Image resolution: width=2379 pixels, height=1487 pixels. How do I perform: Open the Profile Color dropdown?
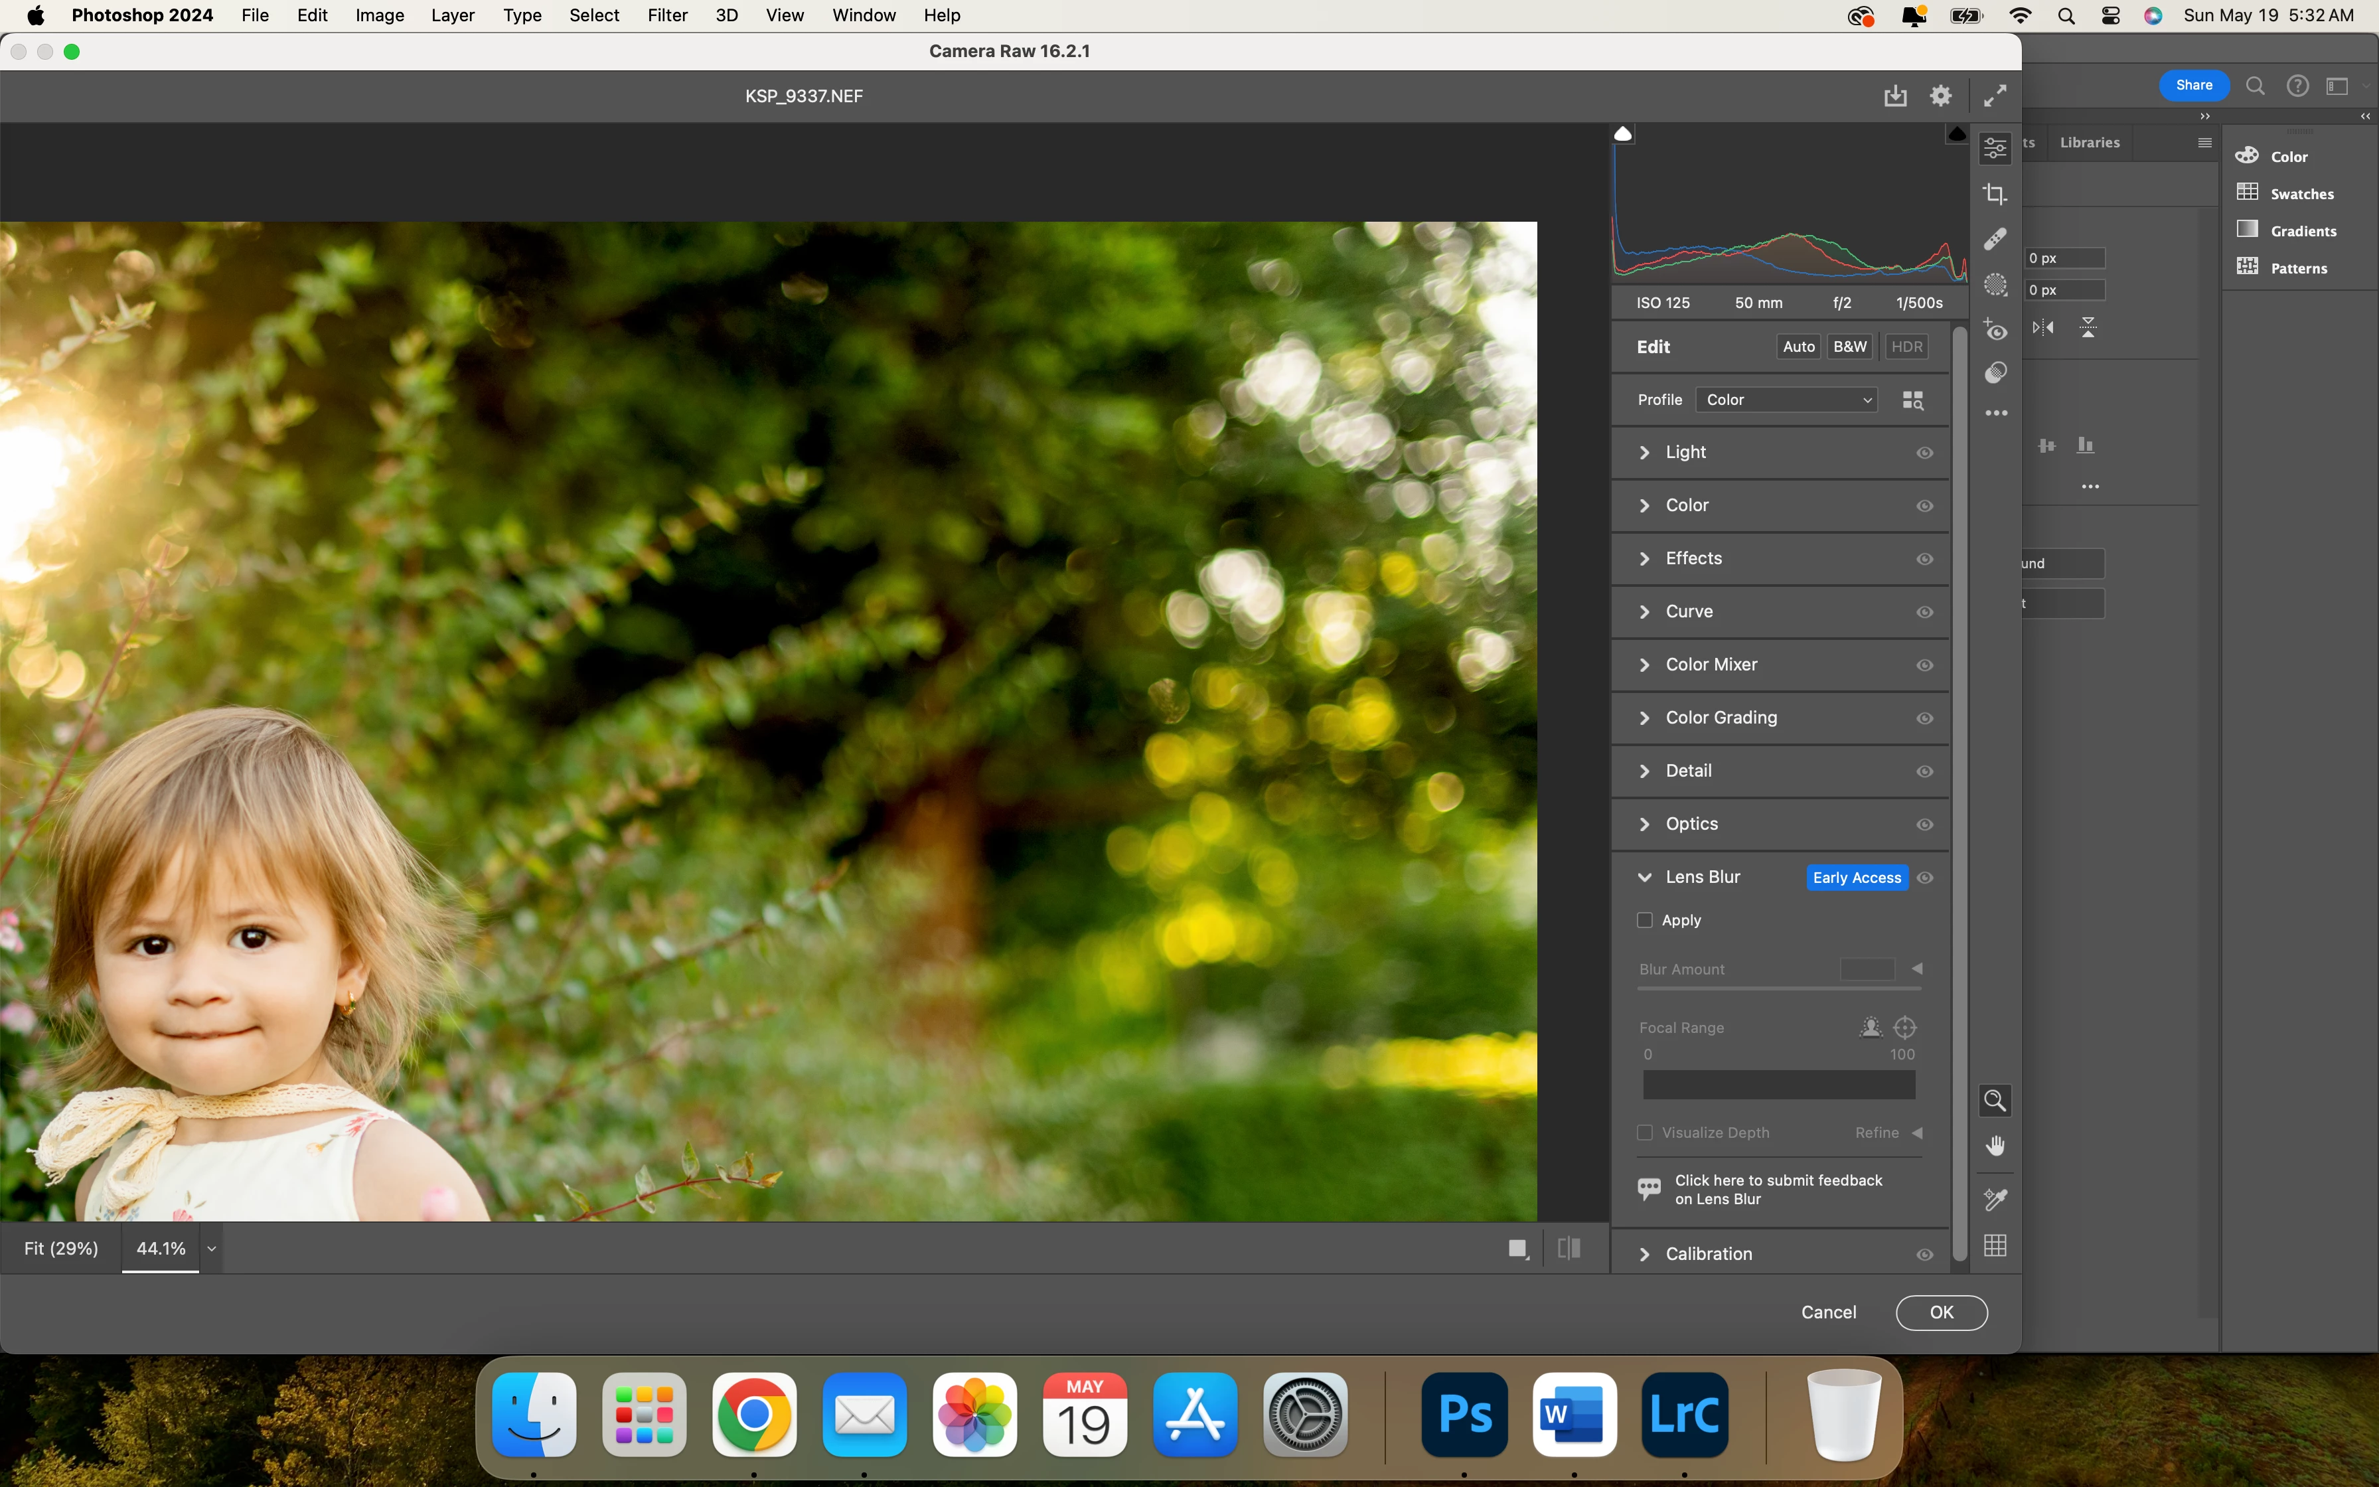[1786, 399]
